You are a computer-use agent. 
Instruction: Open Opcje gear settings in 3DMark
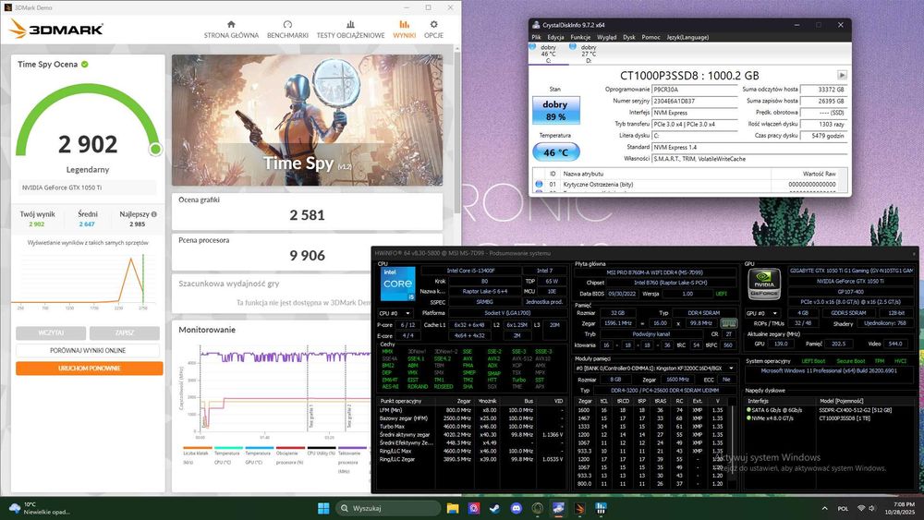pos(433,30)
